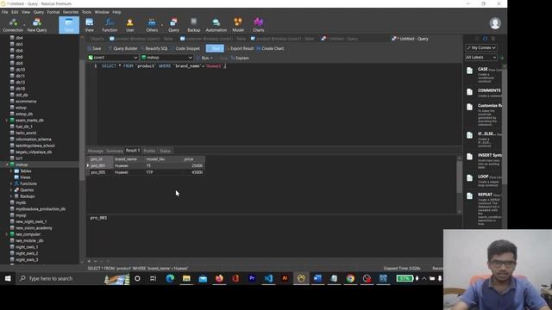Open the Tools menu
This screenshot has height=310, width=552.
tap(86, 12)
